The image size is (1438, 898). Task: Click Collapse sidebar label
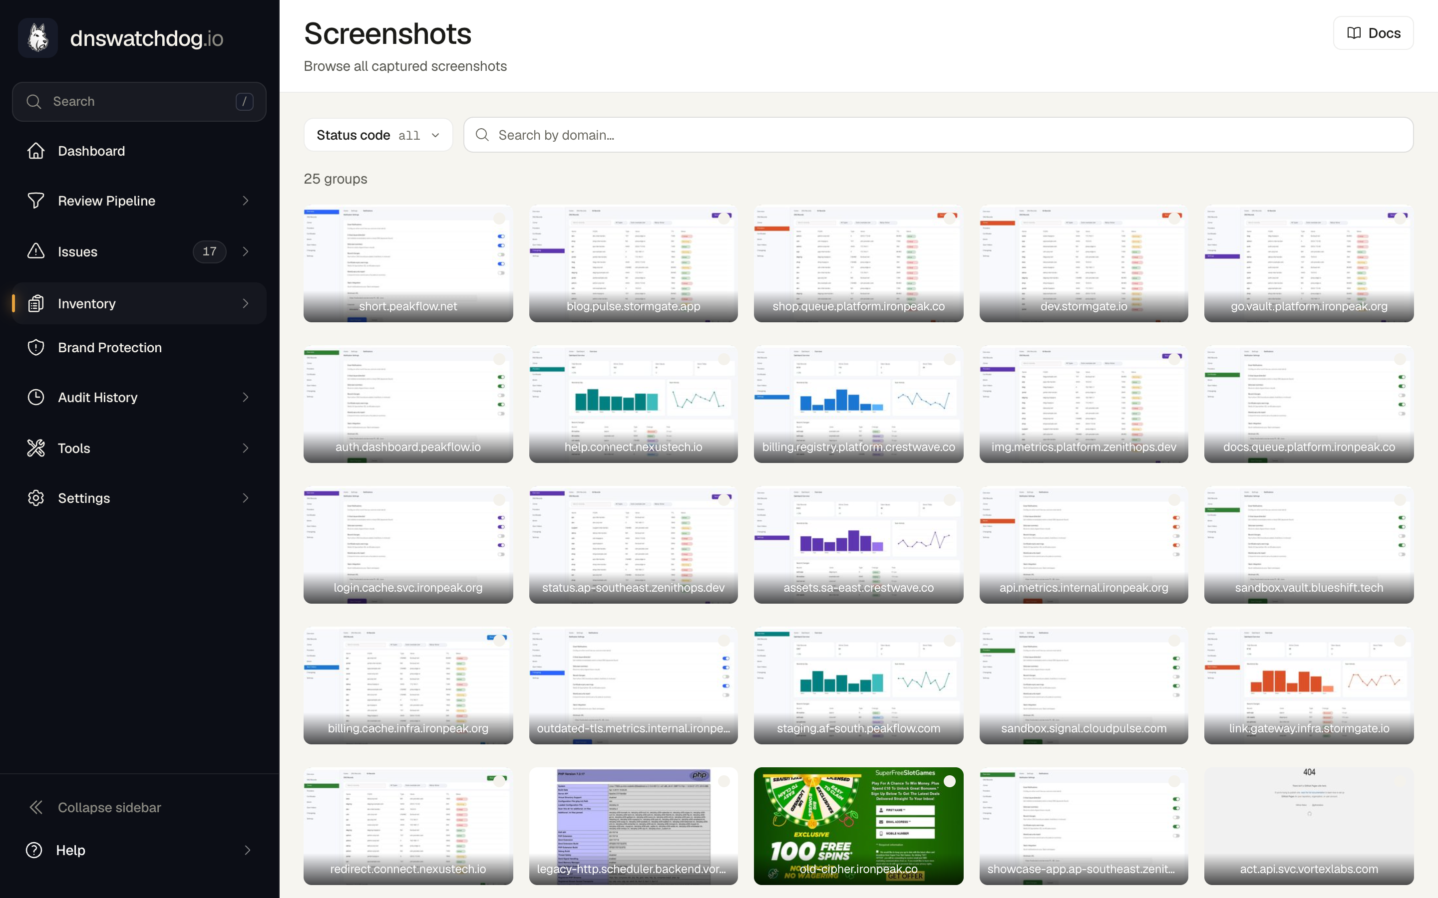point(109,807)
